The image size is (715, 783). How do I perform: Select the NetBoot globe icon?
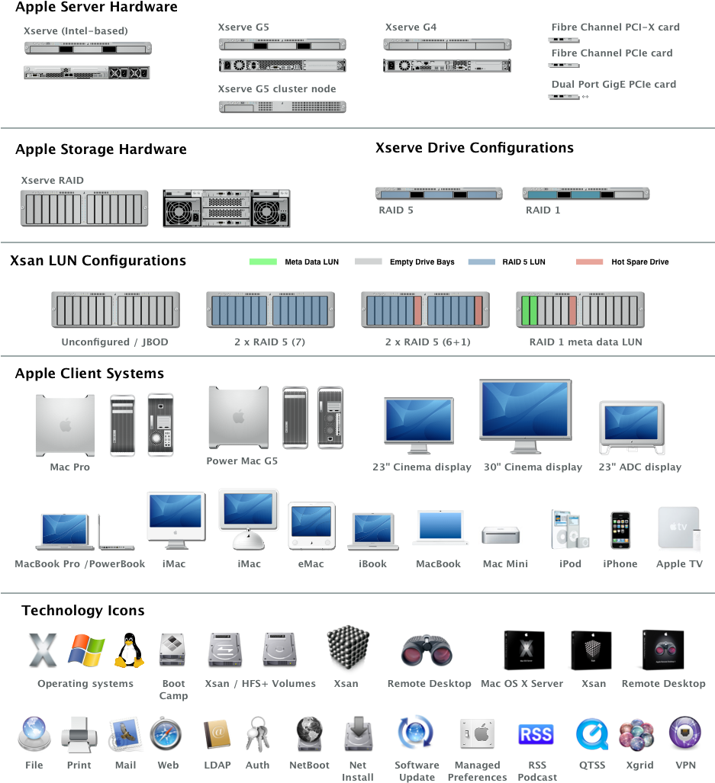point(309,734)
